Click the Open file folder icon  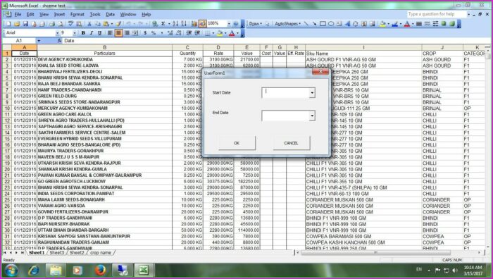pyautogui.click(x=17, y=23)
